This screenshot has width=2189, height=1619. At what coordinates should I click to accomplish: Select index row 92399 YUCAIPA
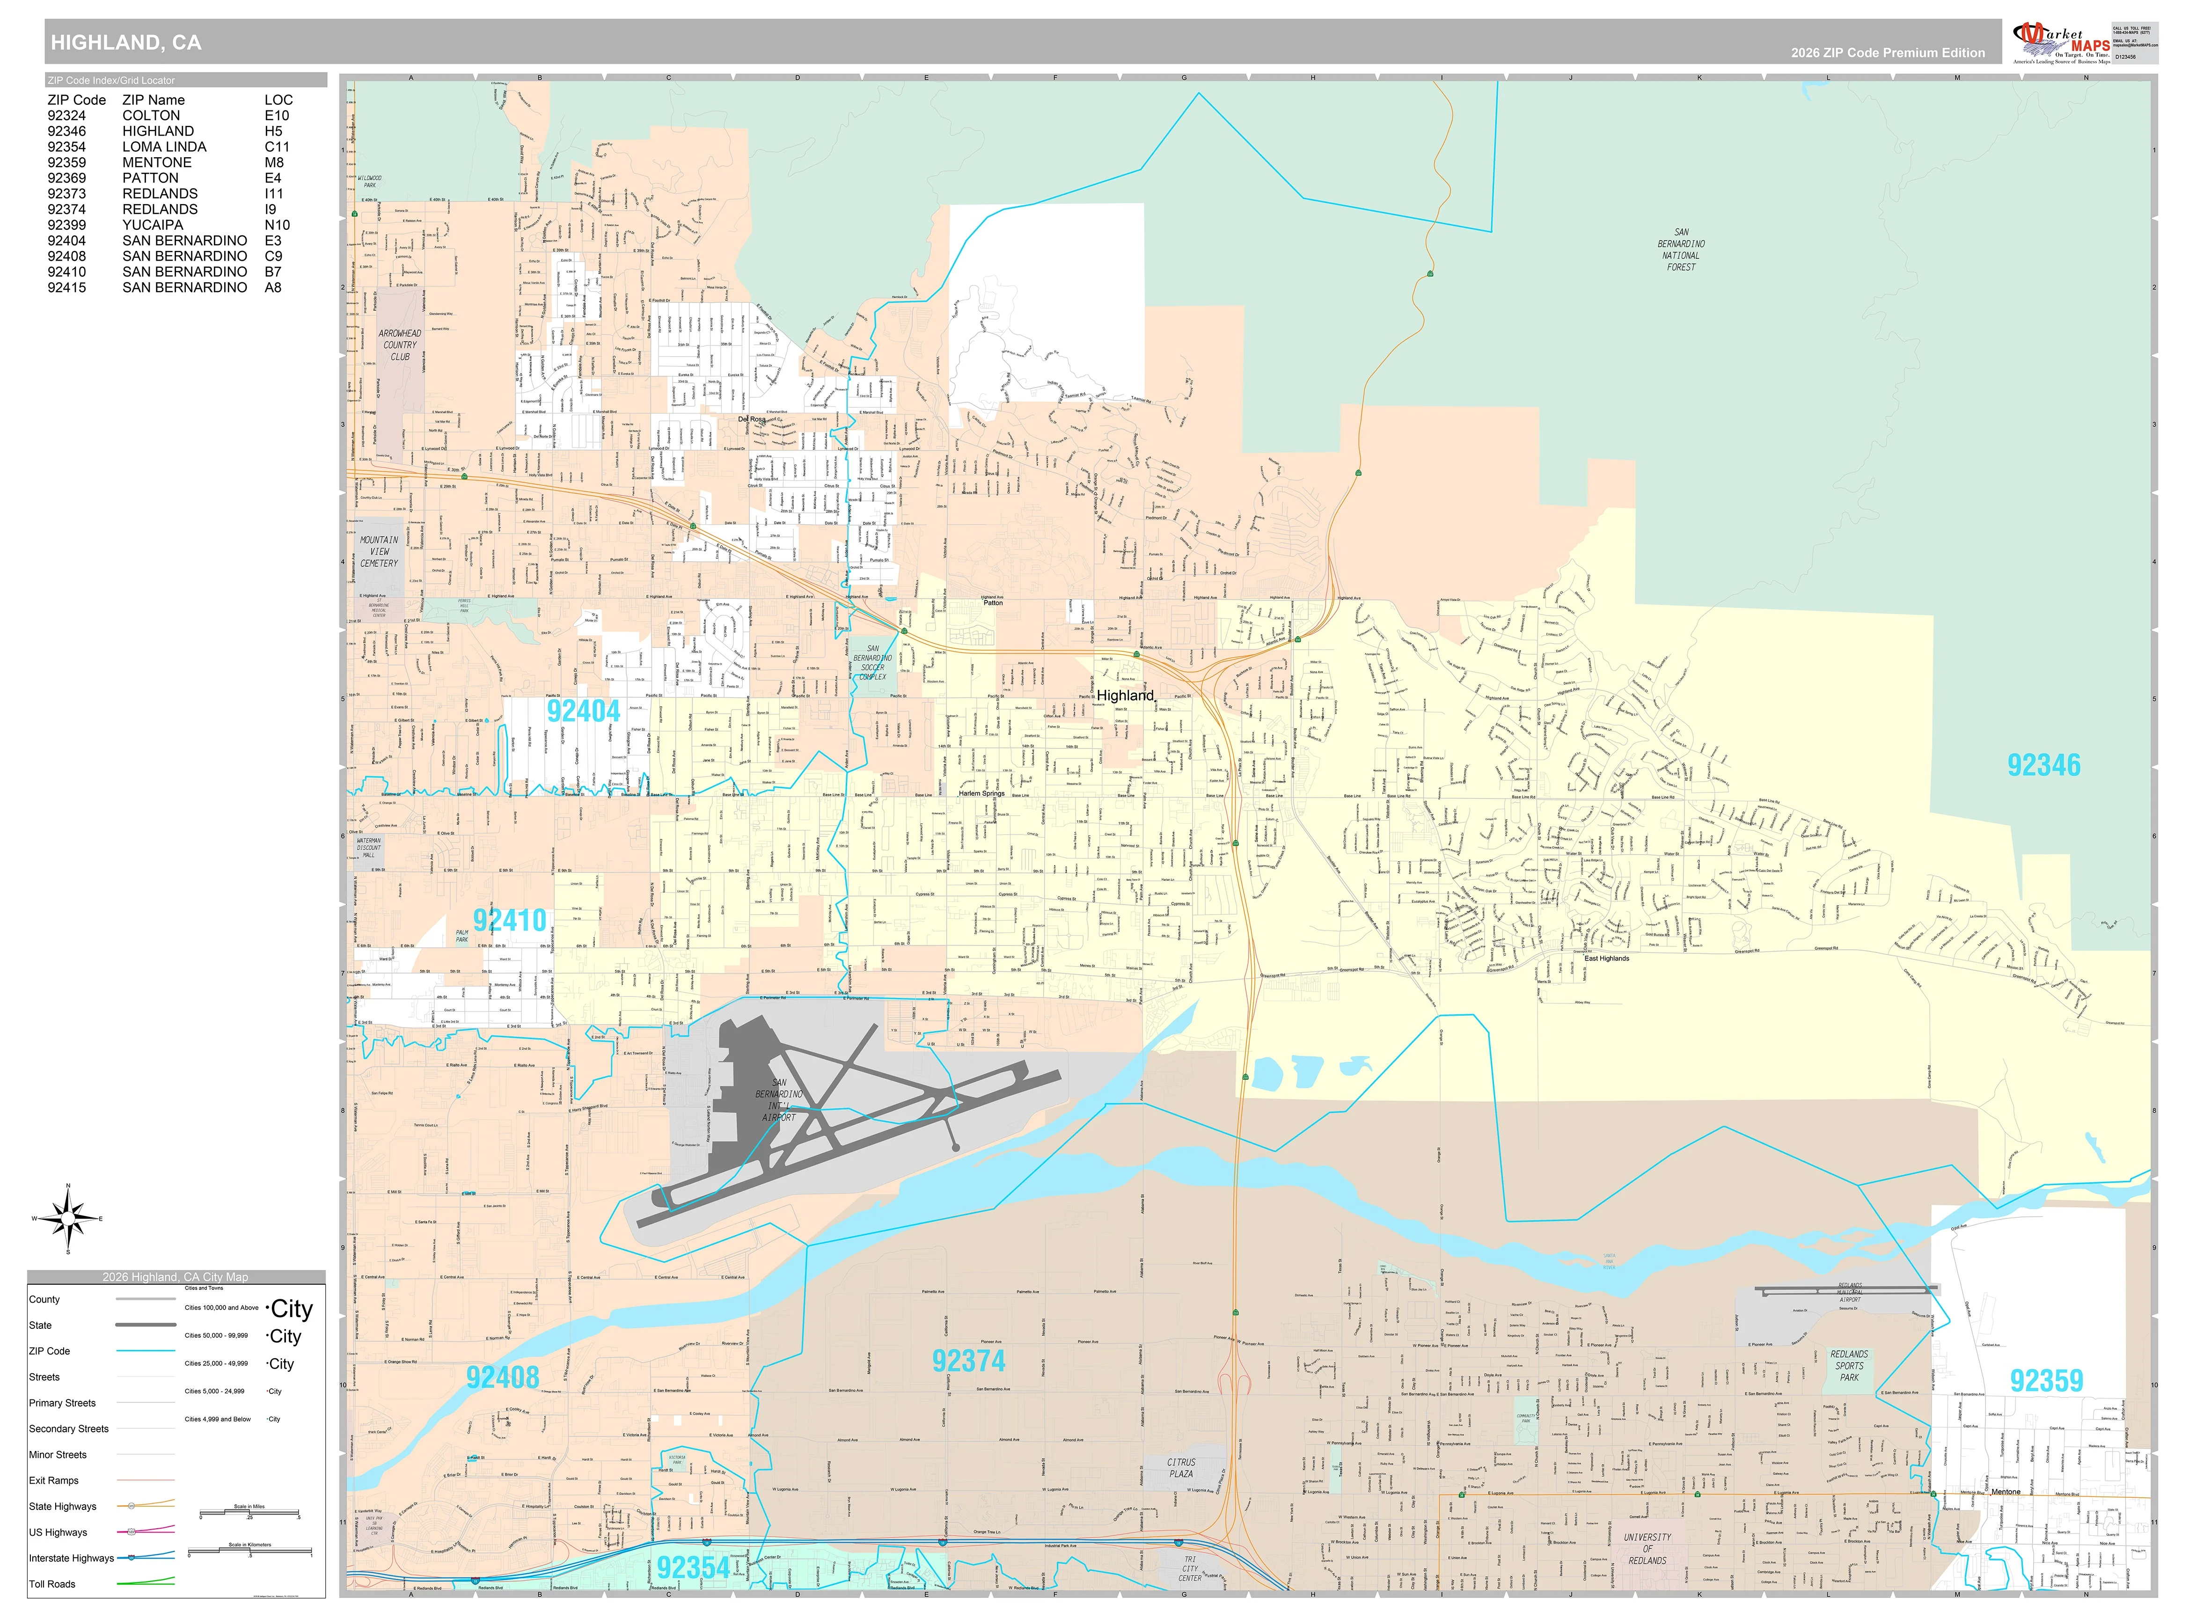point(168,226)
